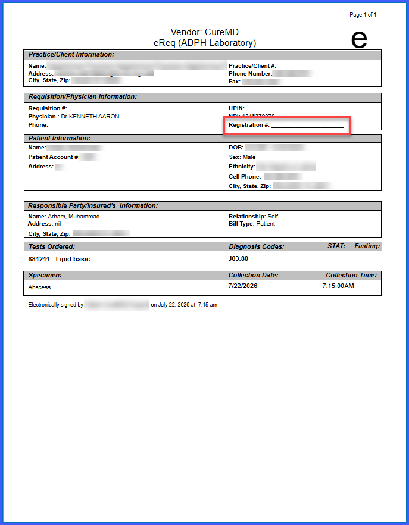The width and height of the screenshot is (409, 525).
Task: Select the '881211 - Lipid basic' test entry
Action: coord(59,259)
